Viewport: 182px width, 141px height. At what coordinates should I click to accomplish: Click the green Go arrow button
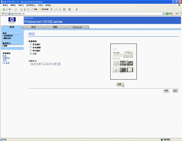coord(167,14)
